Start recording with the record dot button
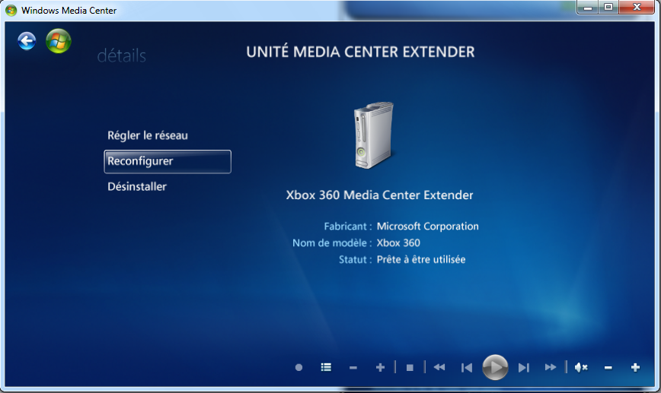661x393 pixels. (299, 367)
